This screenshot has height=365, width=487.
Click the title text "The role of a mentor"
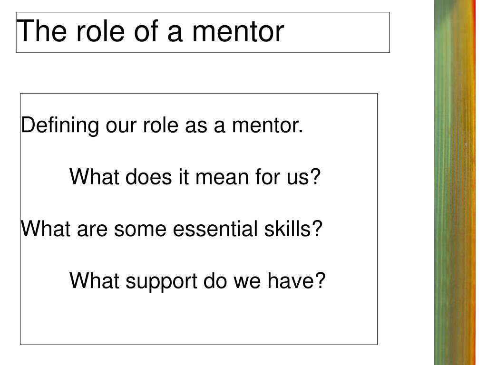click(151, 31)
